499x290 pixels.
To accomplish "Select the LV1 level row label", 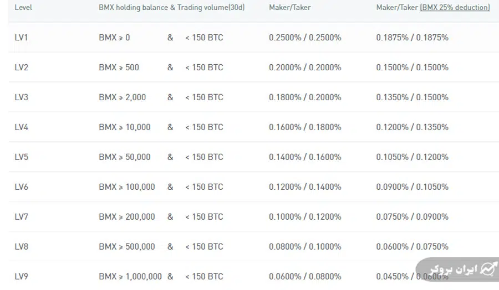I will point(22,38).
